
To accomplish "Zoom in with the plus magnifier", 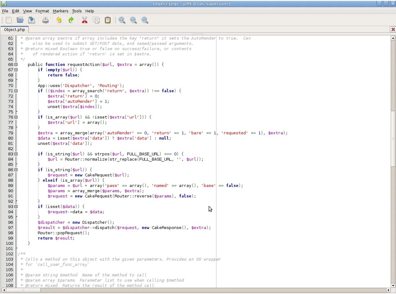I will tap(122, 20).
